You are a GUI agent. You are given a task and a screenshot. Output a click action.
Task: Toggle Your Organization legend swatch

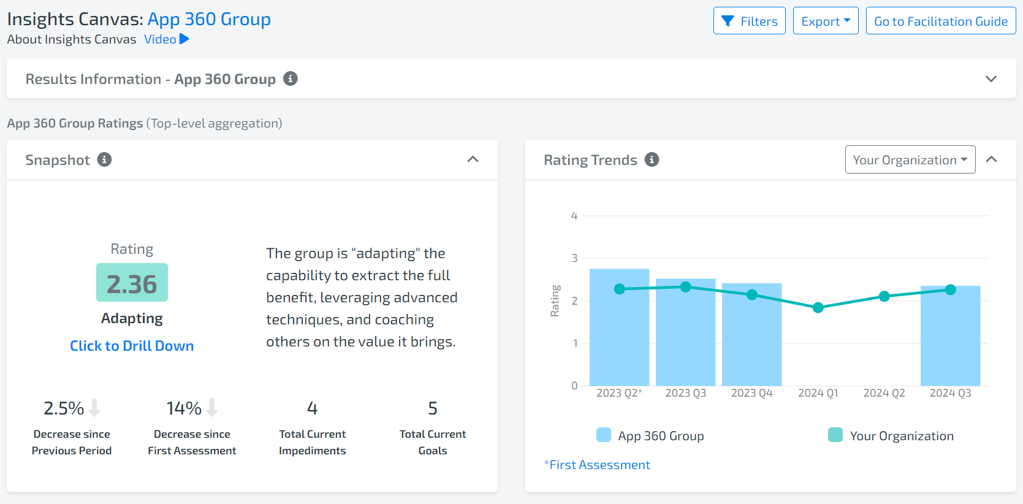coord(835,435)
